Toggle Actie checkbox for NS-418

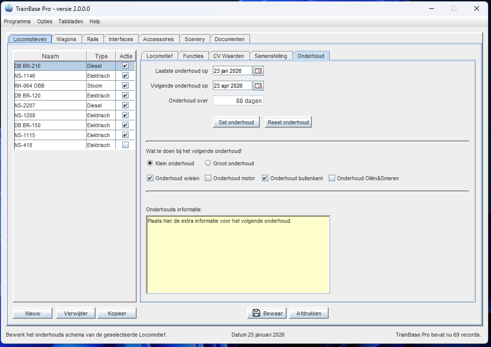(x=125, y=145)
